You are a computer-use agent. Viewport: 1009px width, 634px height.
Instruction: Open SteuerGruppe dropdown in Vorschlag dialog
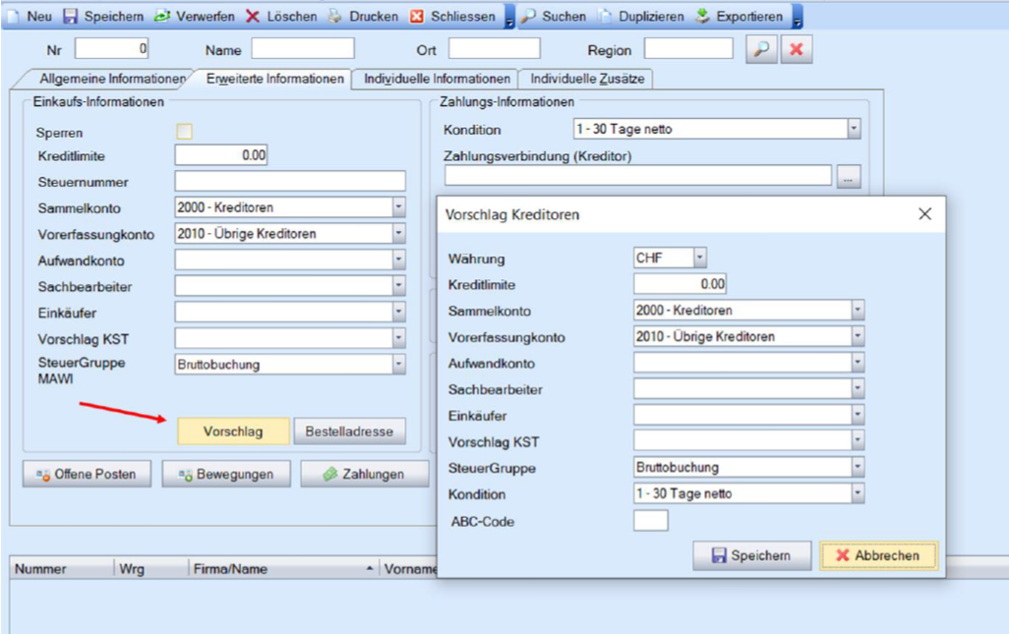click(858, 467)
